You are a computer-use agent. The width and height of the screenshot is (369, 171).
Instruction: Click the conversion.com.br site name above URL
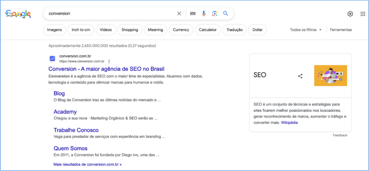click(75, 56)
